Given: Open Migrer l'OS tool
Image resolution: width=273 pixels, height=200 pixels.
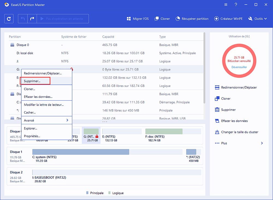Looking at the screenshot, I should click(x=138, y=19).
